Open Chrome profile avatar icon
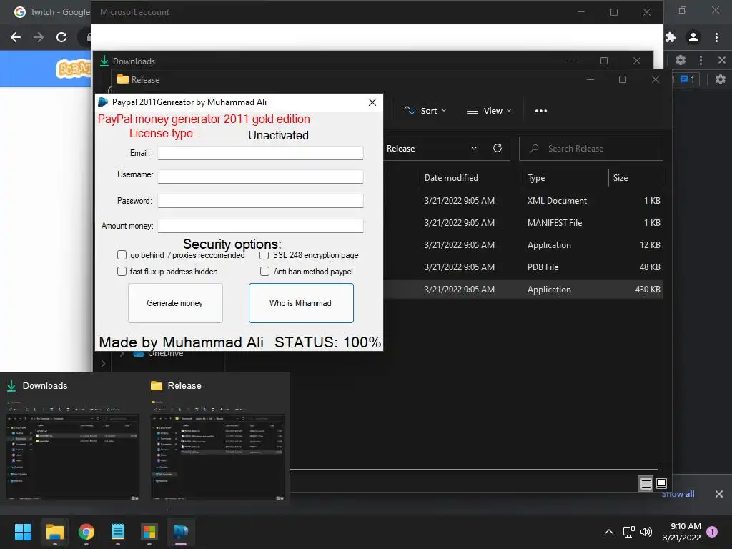 tap(693, 37)
